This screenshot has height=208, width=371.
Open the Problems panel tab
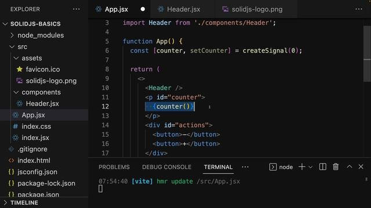tap(114, 167)
